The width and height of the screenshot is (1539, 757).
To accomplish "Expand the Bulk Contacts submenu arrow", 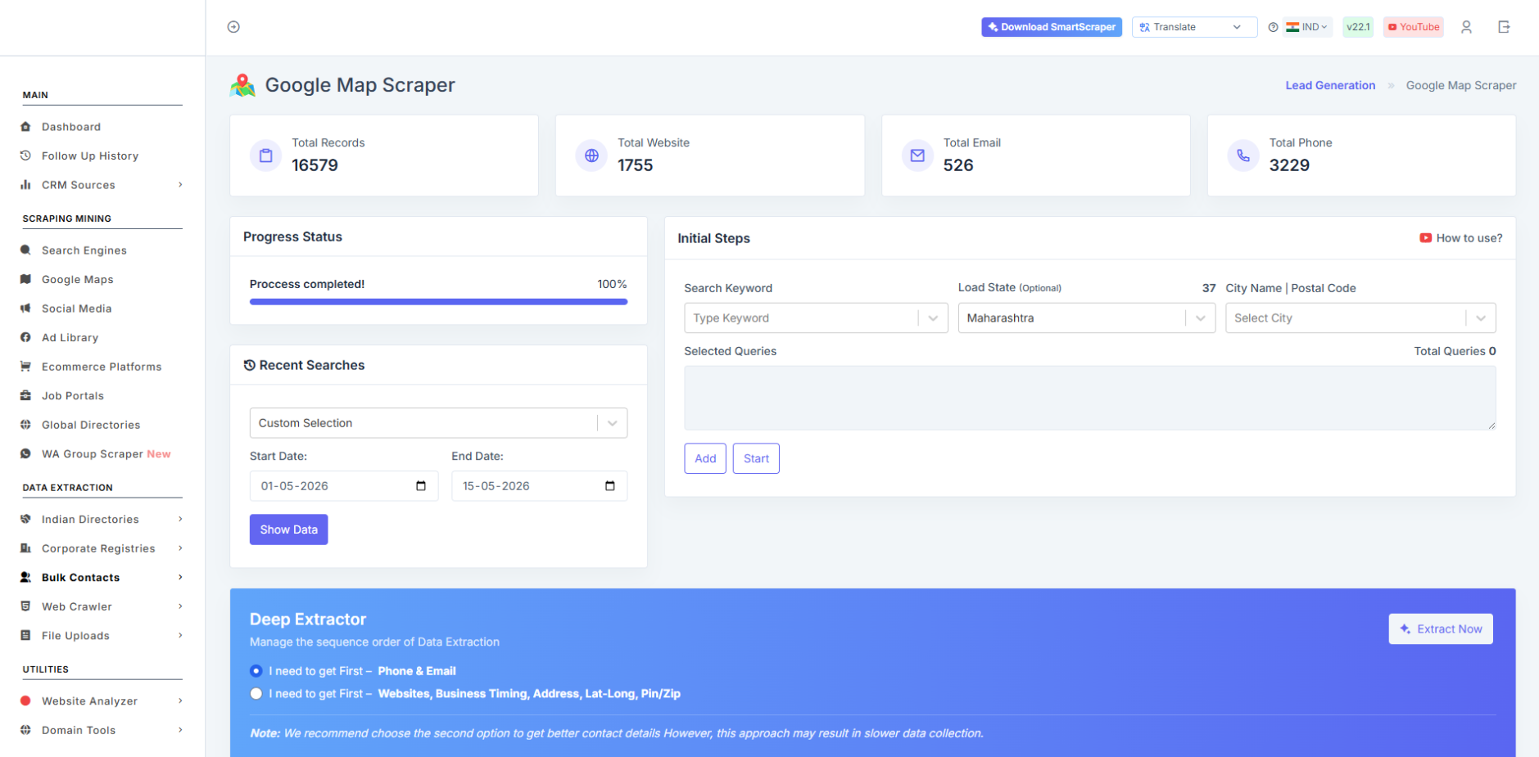I will pyautogui.click(x=180, y=577).
